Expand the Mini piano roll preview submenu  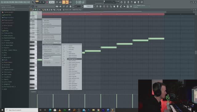coord(52,39)
